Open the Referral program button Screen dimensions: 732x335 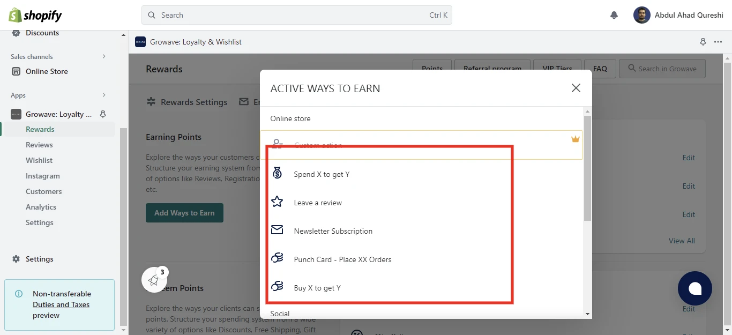tap(492, 69)
